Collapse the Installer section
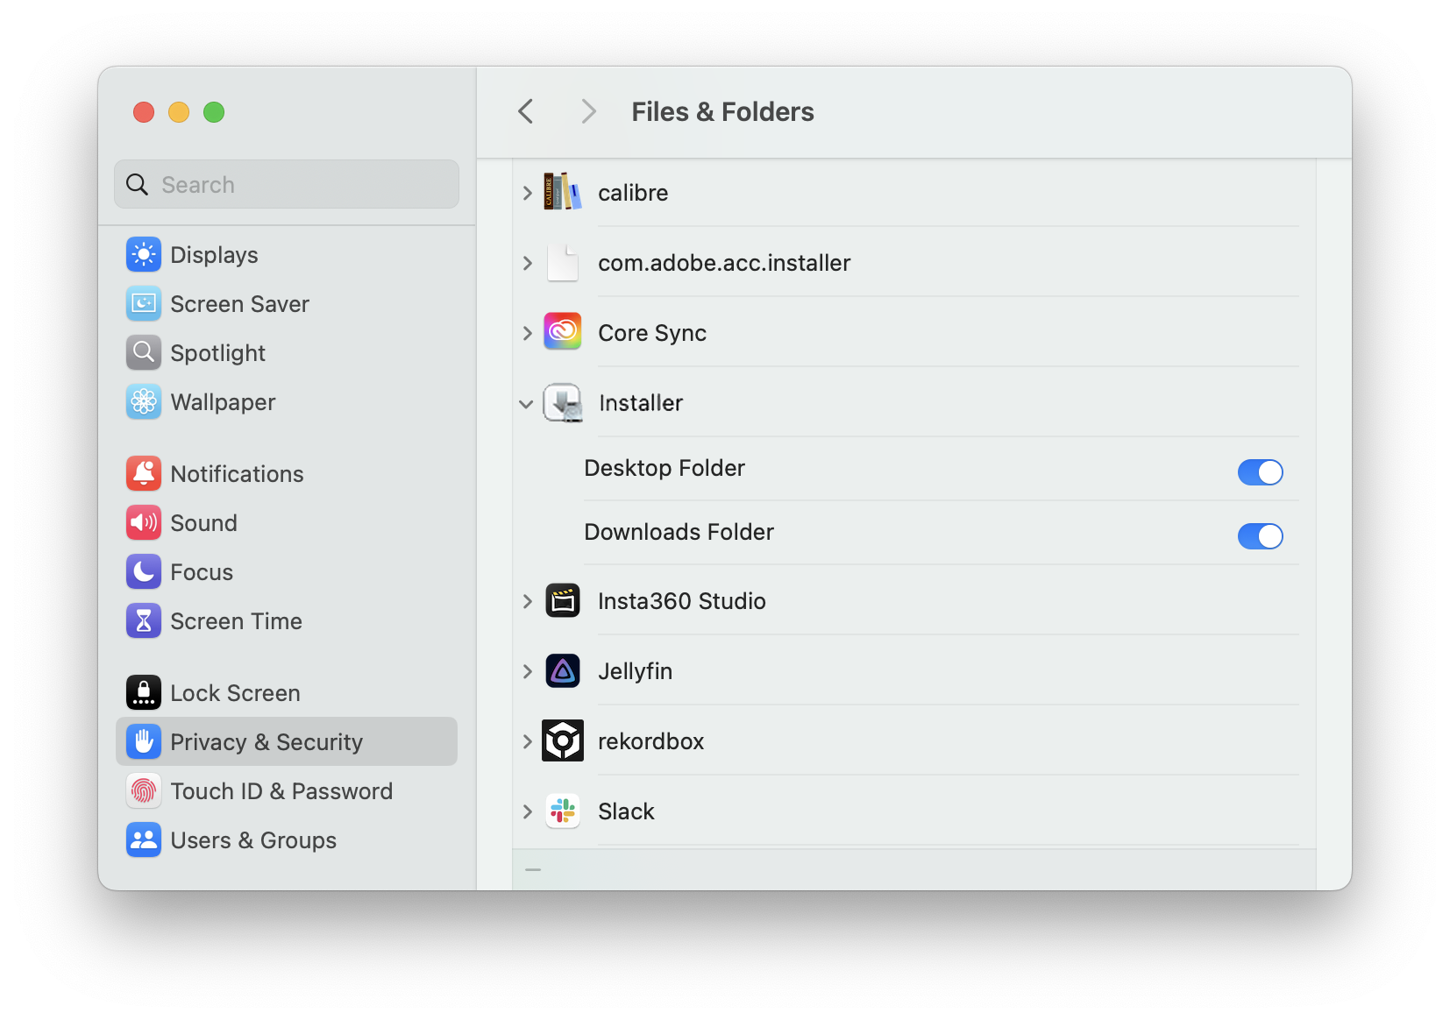 [x=526, y=403]
